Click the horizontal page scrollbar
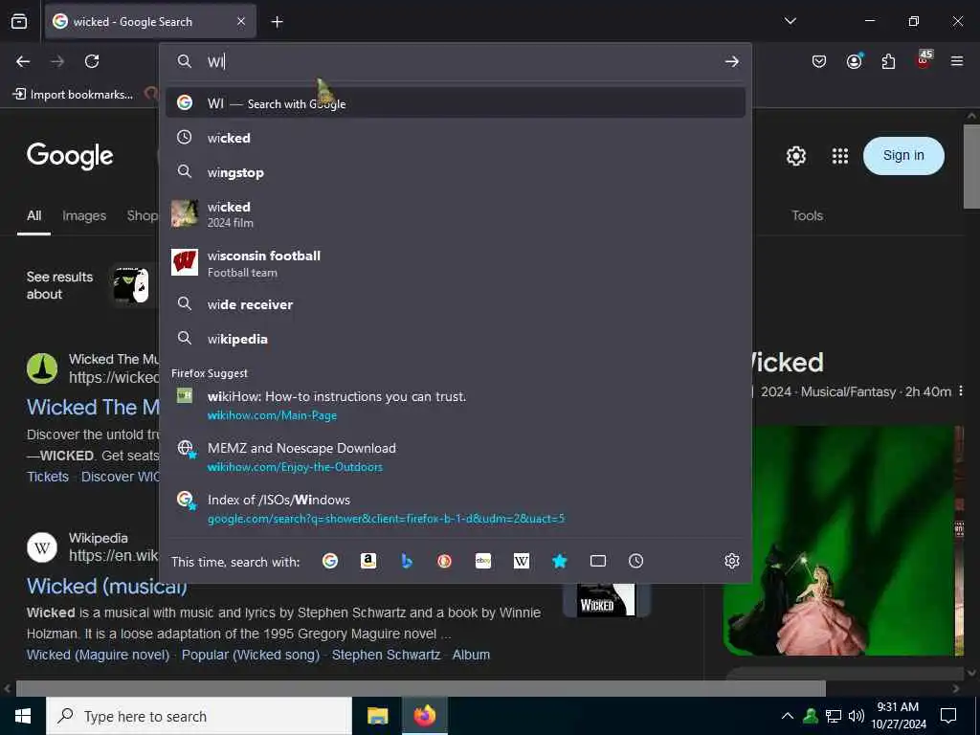Image resolution: width=980 pixels, height=735 pixels. (x=421, y=688)
